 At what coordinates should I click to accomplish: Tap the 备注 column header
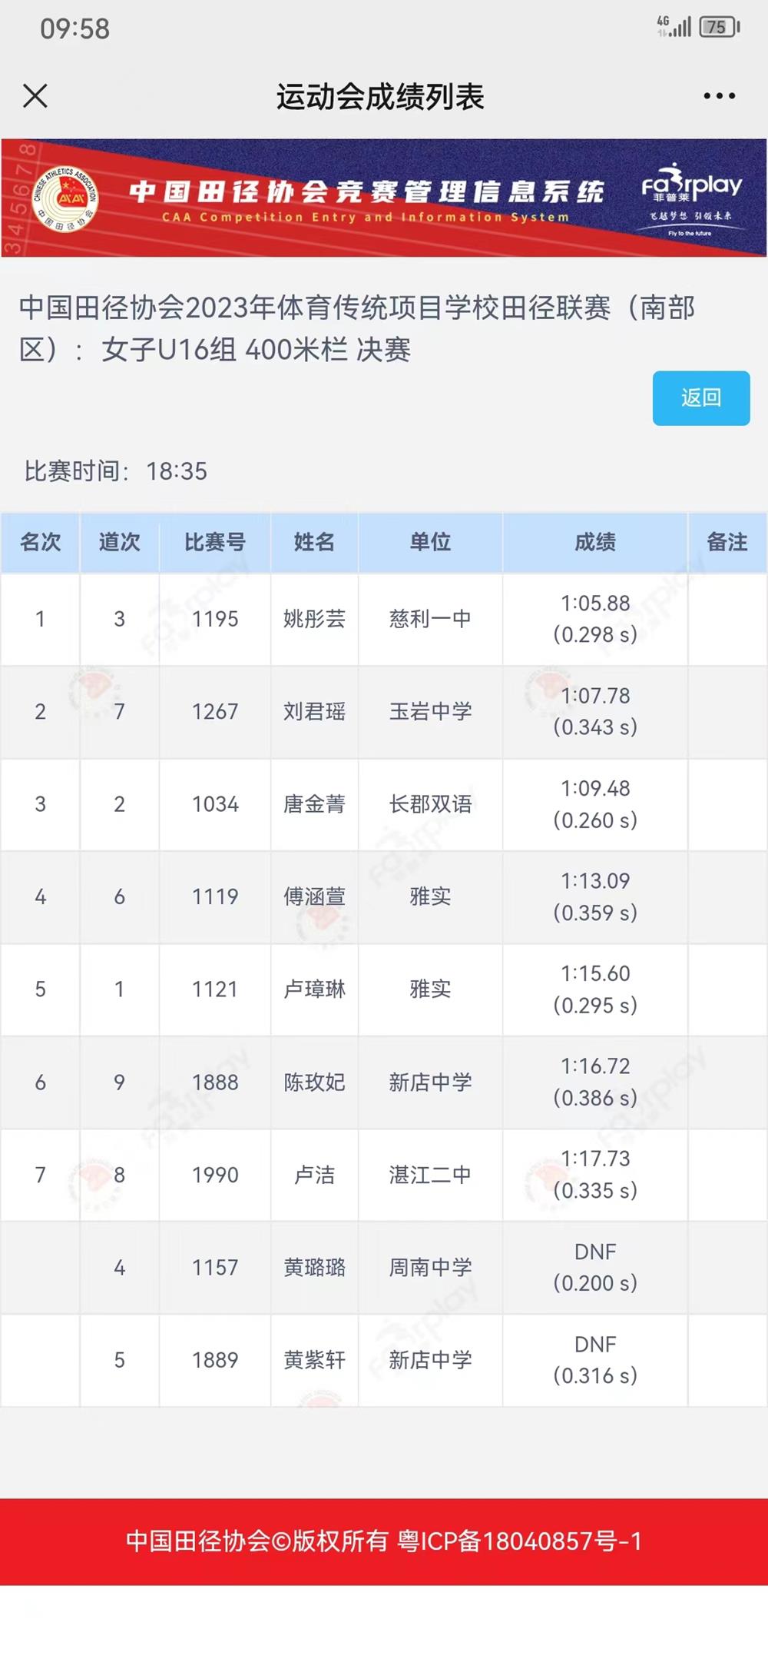point(727,542)
